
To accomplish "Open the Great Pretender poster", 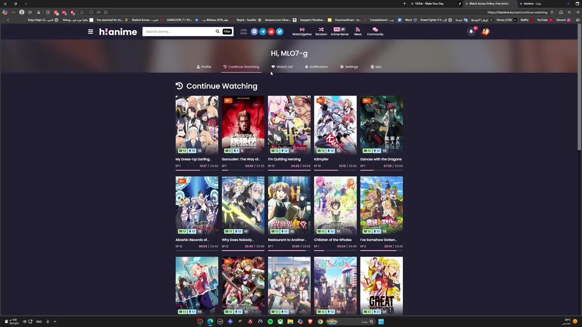I will (381, 286).
